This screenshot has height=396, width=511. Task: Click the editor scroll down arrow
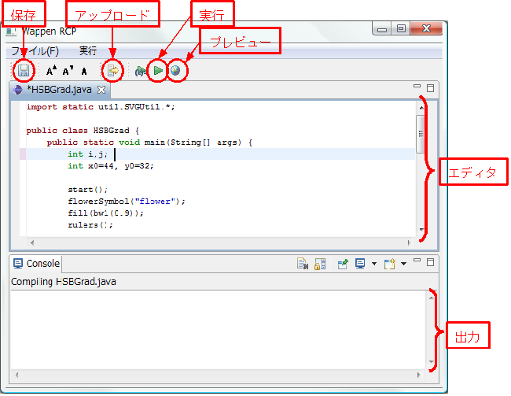(x=421, y=230)
